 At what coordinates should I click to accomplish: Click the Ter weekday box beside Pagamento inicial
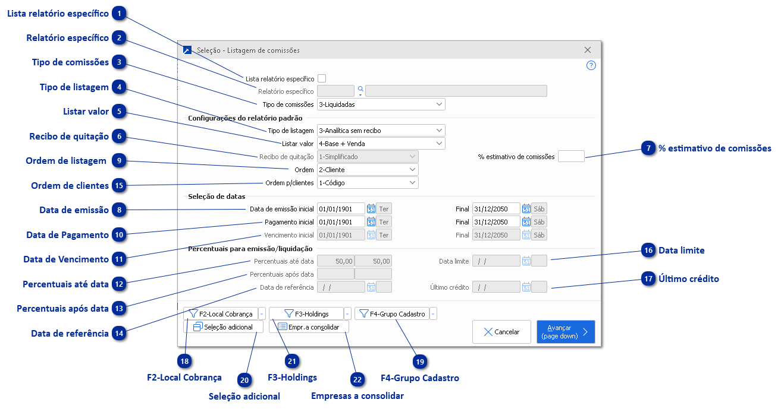tap(384, 221)
